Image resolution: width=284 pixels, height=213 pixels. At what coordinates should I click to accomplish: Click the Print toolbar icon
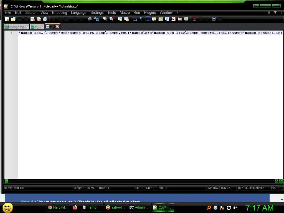pyautogui.click(x=45, y=19)
